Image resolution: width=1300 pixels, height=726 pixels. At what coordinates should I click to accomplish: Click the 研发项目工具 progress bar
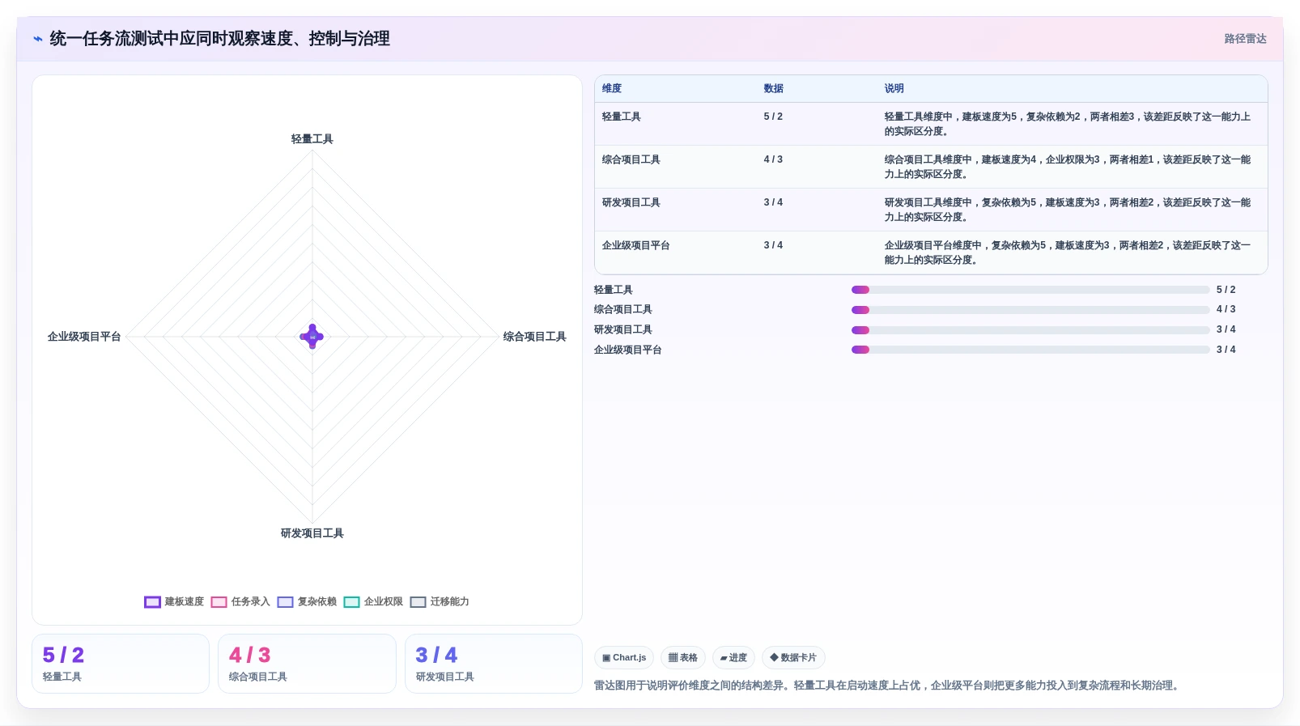pyautogui.click(x=1030, y=330)
